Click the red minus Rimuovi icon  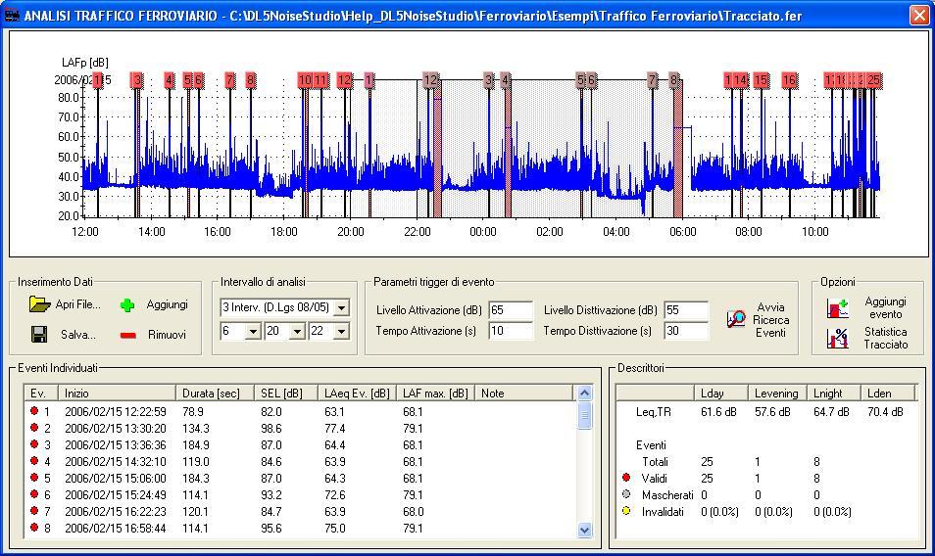tap(128, 335)
